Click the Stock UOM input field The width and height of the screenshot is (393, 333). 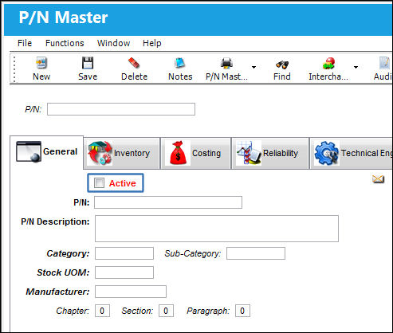[124, 272]
